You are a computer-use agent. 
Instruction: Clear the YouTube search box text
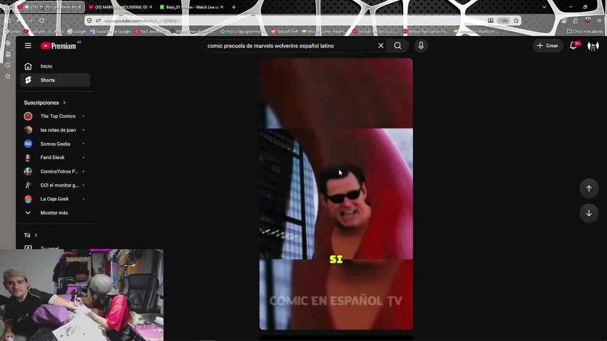[381, 45]
